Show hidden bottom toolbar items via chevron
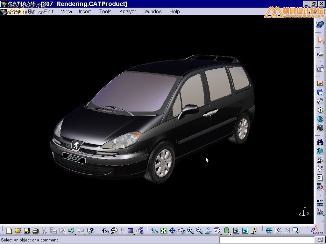This screenshot has width=326, height=244. (307, 227)
